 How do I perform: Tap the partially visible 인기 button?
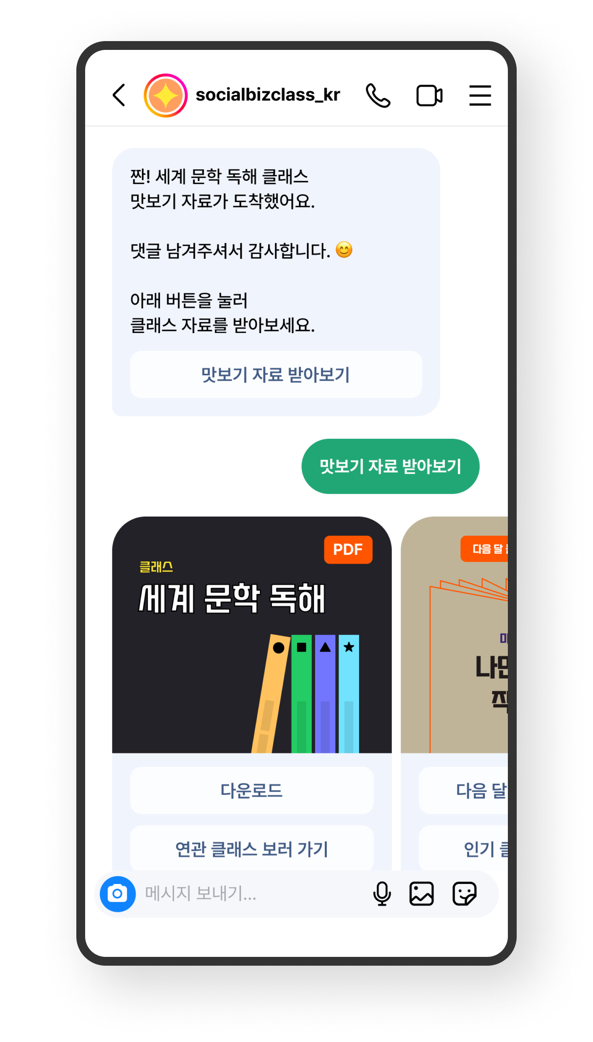click(463, 849)
